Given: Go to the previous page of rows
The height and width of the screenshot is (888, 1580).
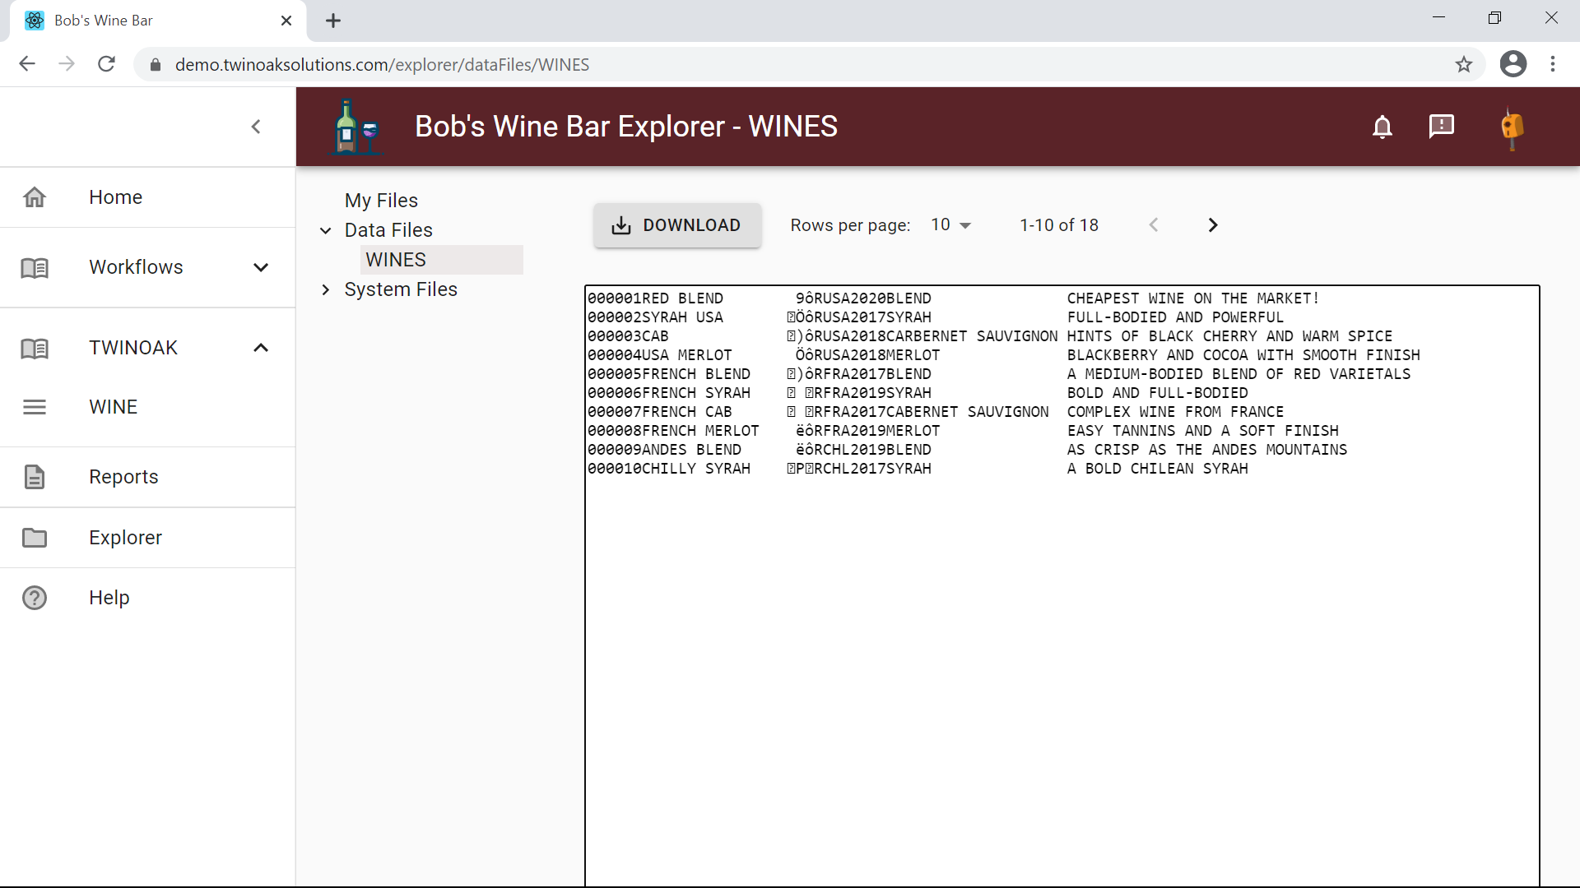Looking at the screenshot, I should 1154,225.
